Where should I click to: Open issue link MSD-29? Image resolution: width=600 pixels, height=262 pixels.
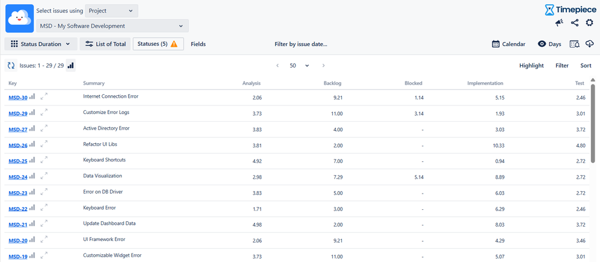tap(18, 113)
